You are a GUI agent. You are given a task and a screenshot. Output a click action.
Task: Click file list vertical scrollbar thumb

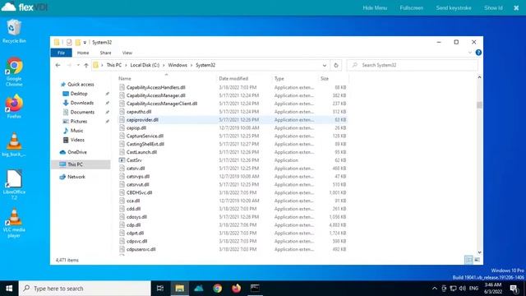coord(479,105)
